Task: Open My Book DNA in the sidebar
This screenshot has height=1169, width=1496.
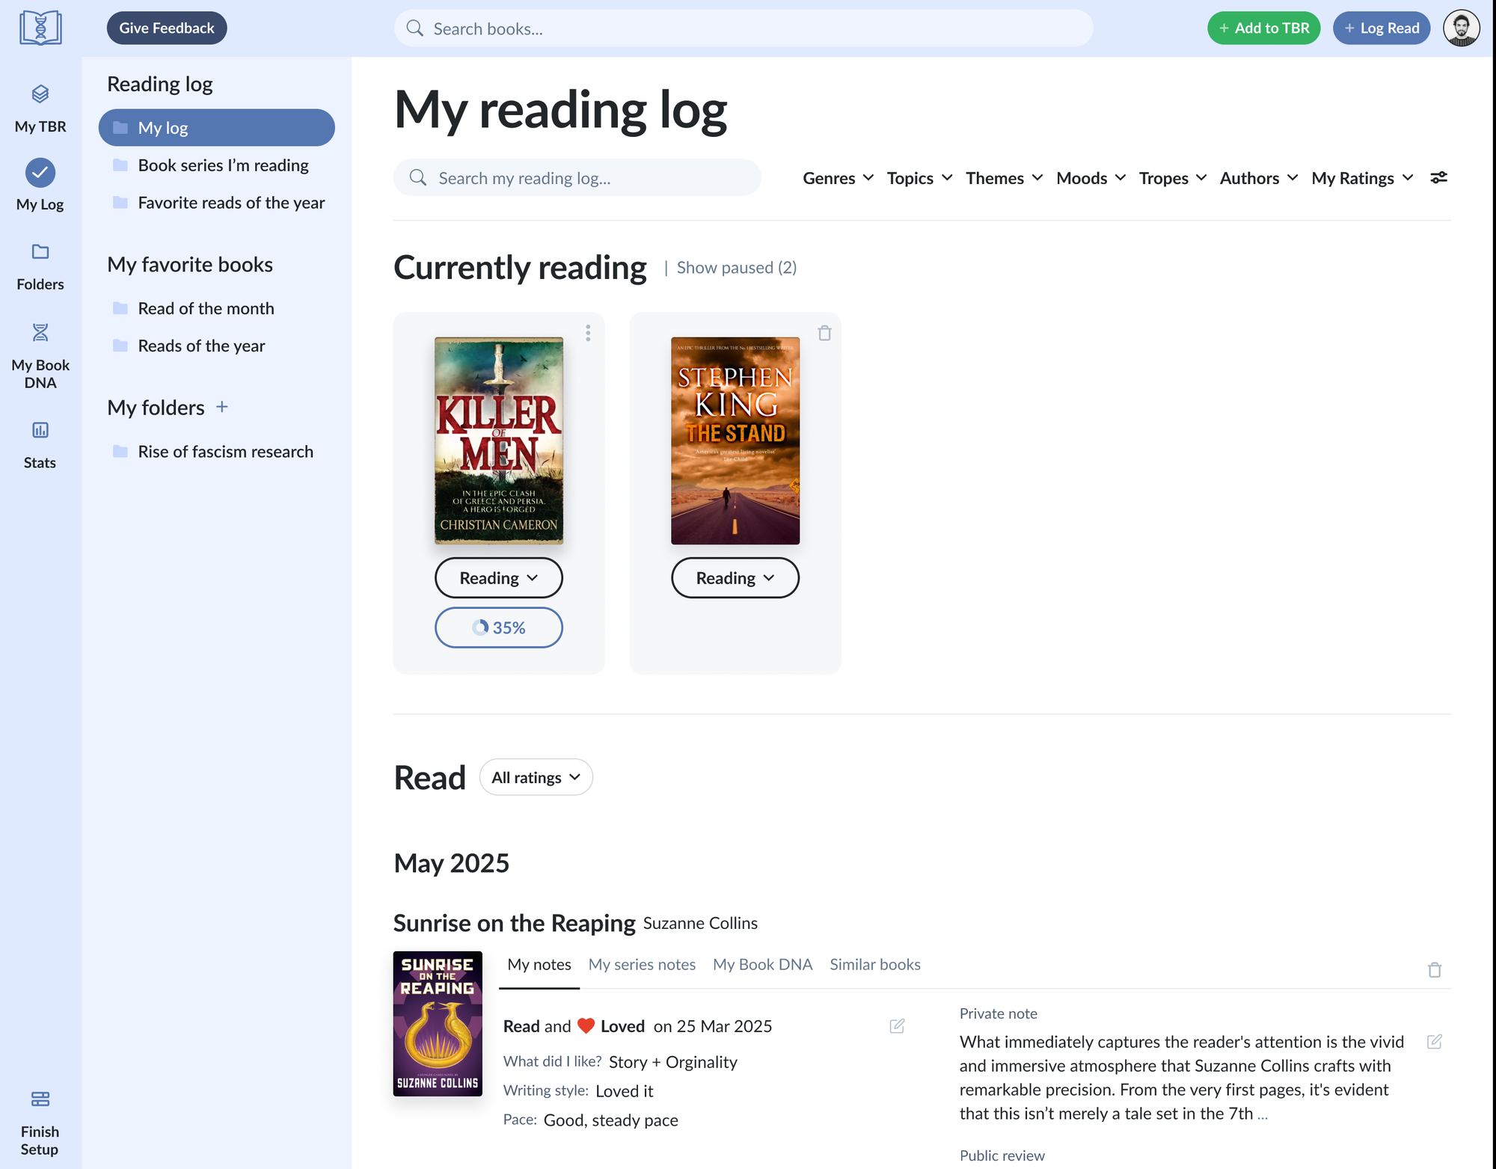Action: (x=40, y=356)
